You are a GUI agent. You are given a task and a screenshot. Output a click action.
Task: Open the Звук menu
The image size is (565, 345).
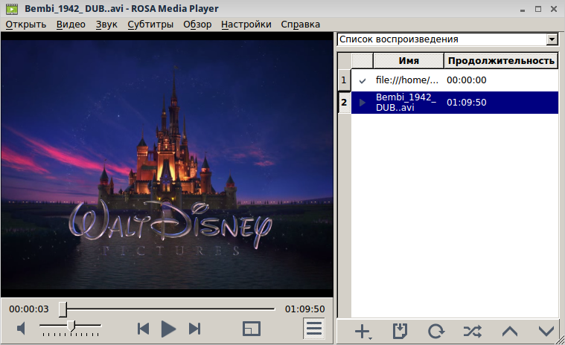tap(106, 25)
